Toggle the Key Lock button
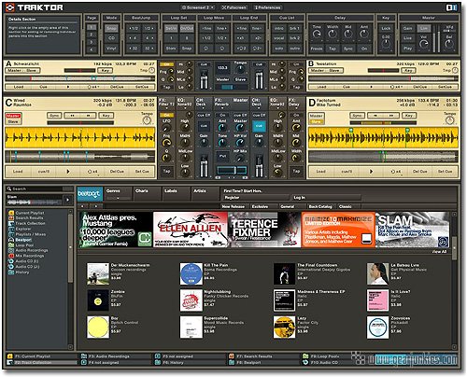This screenshot has height=377, width=467. pyautogui.click(x=386, y=28)
